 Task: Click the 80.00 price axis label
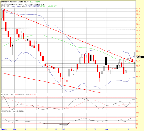(x=138, y=11)
